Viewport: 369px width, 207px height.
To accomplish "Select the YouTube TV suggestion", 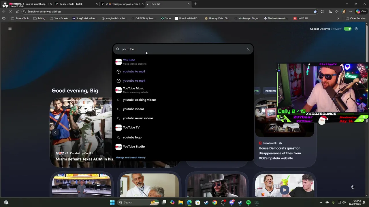I will 183,127.
